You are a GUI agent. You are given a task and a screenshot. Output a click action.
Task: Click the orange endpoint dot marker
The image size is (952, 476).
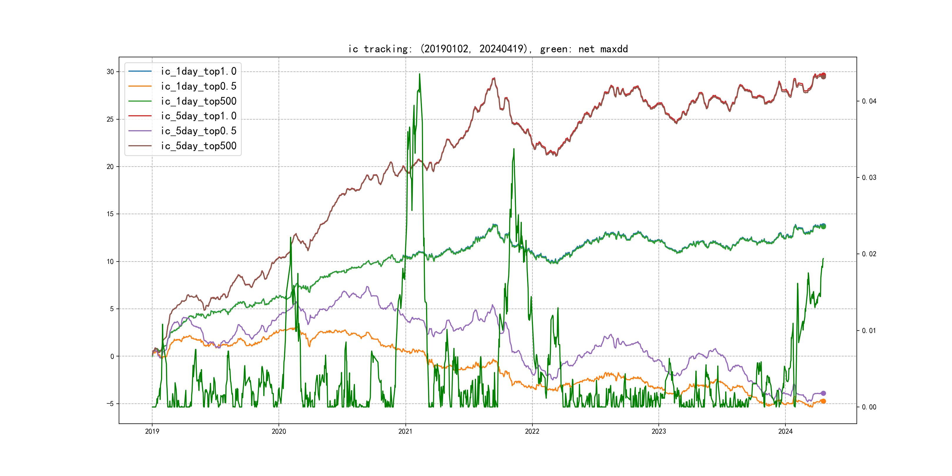point(823,401)
